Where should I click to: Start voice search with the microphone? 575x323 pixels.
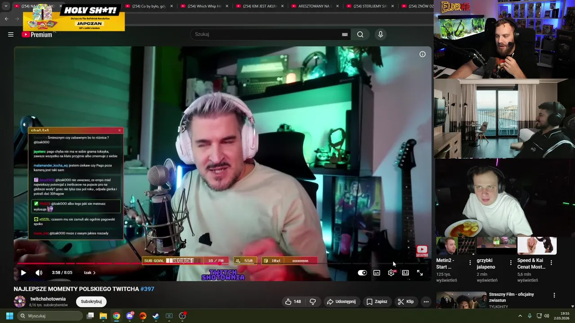[x=380, y=35]
